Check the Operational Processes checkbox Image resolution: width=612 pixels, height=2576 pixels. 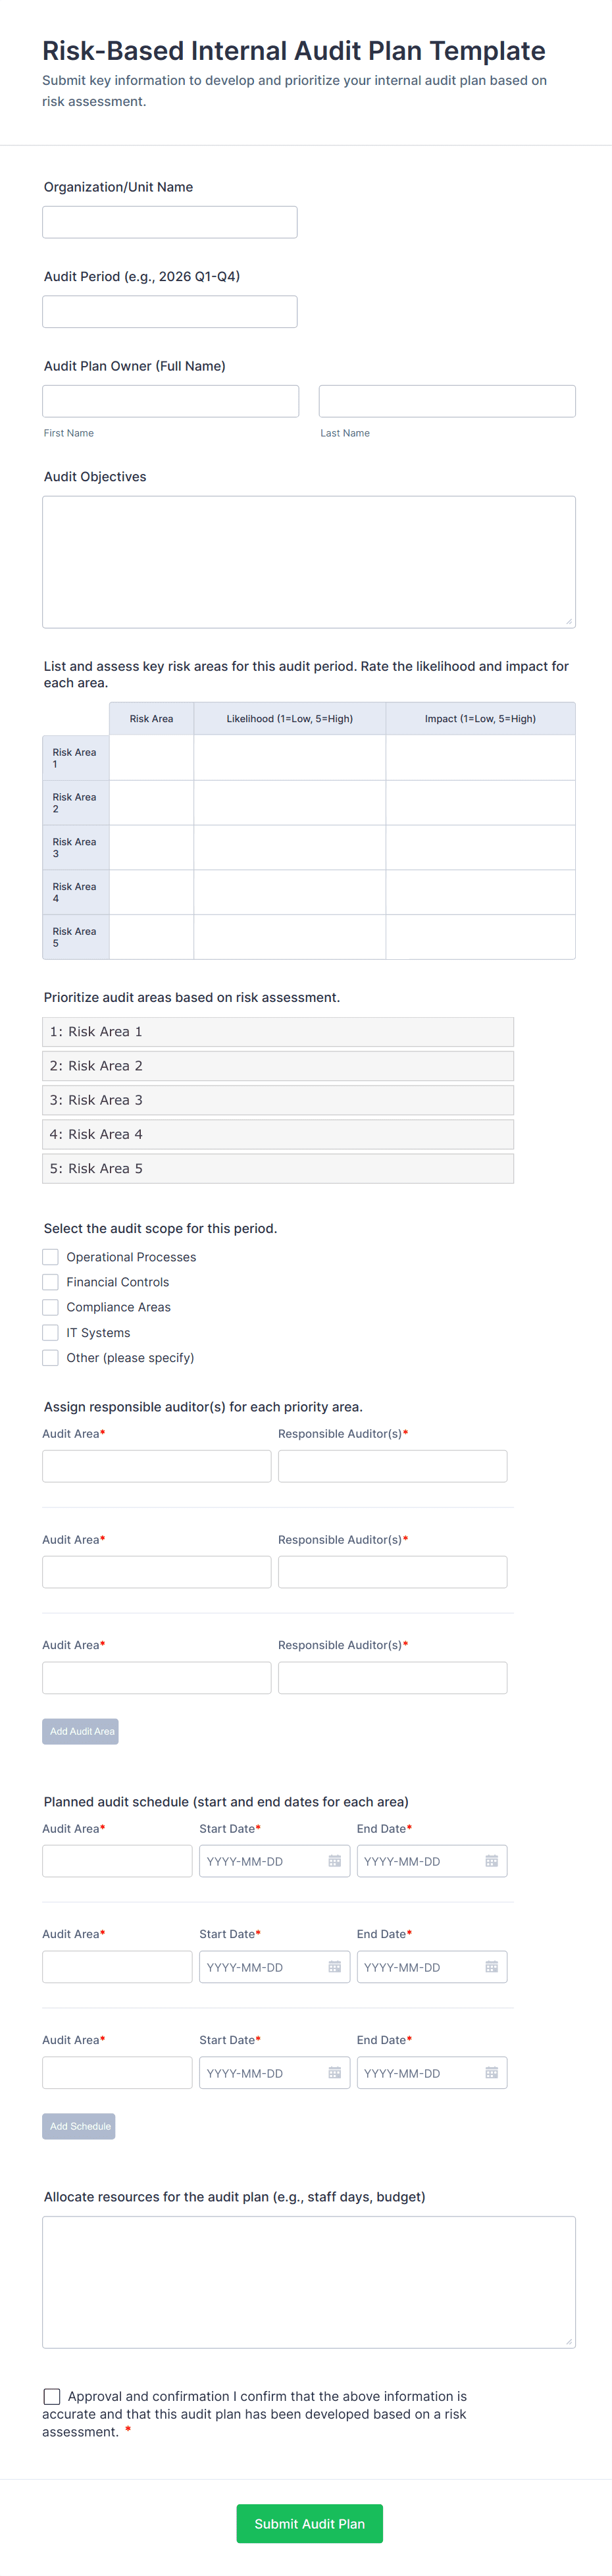pyautogui.click(x=51, y=1257)
